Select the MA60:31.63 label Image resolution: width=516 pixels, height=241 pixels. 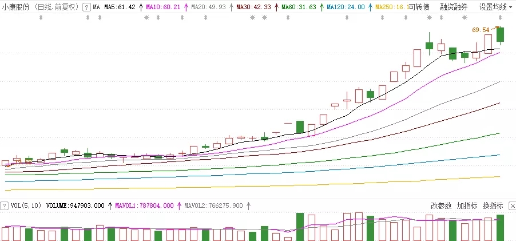coord(299,7)
